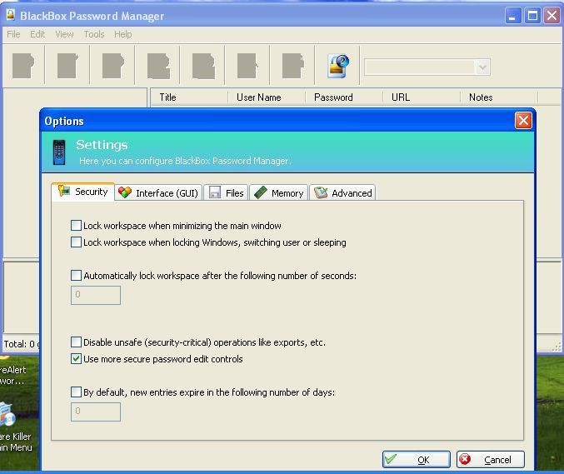Confirm settings with the OK button
This screenshot has width=564, height=474.
[x=417, y=459]
